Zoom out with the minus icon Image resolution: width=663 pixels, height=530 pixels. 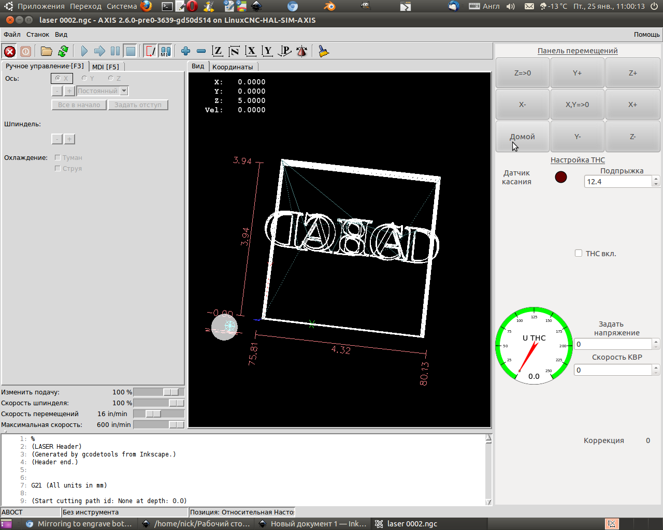tap(201, 51)
